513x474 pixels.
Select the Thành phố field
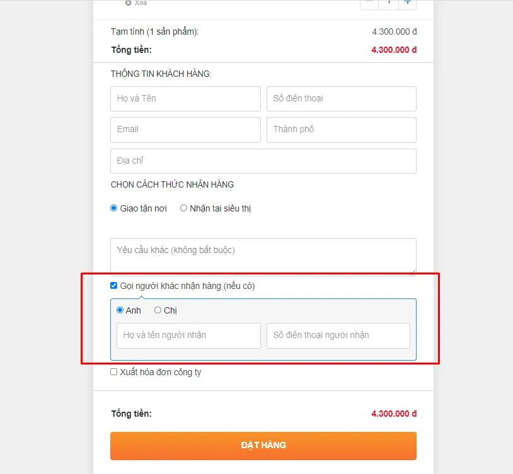coord(341,130)
